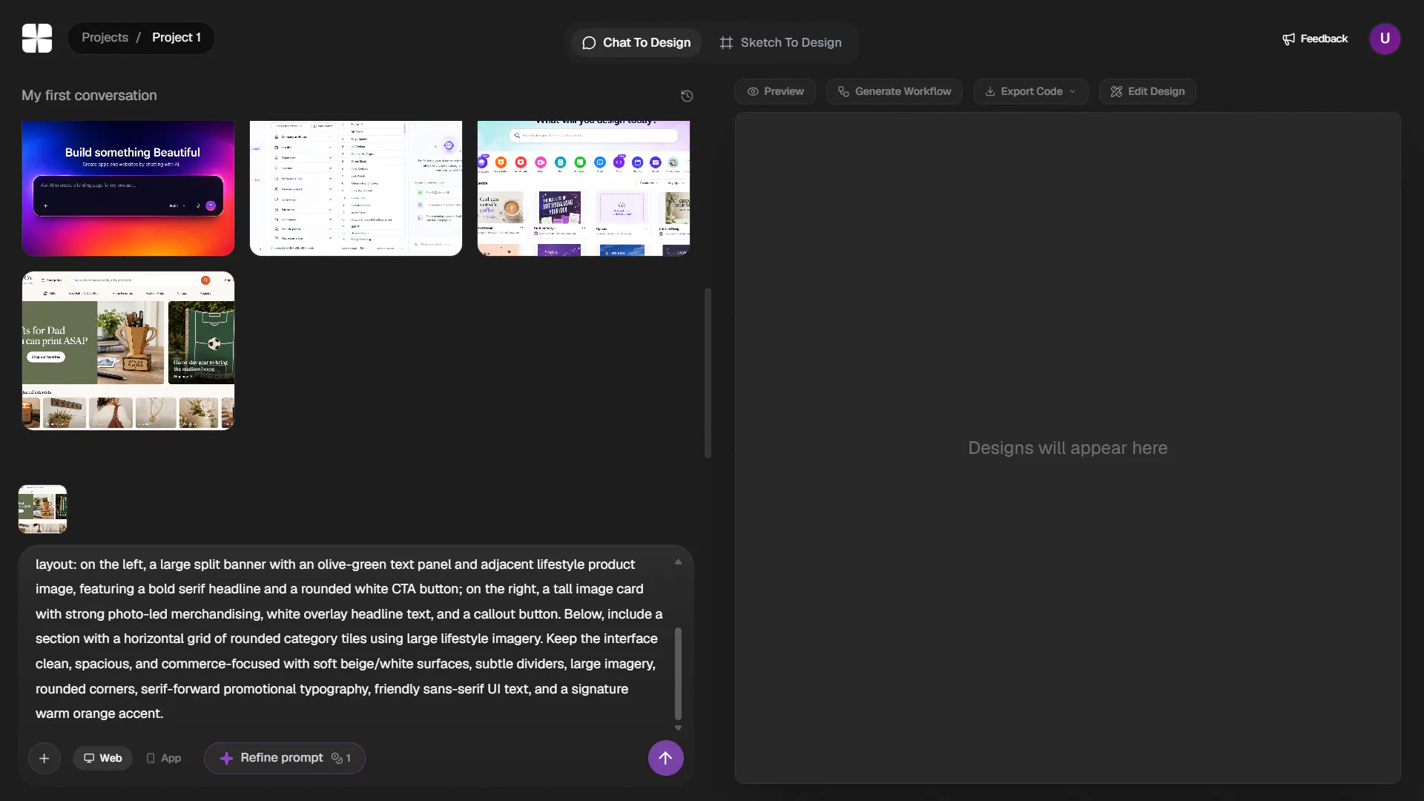Click My first conversation title

point(89,96)
